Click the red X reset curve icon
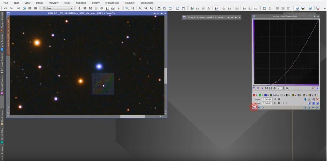The height and width of the screenshot is (161, 327). [x=317, y=99]
